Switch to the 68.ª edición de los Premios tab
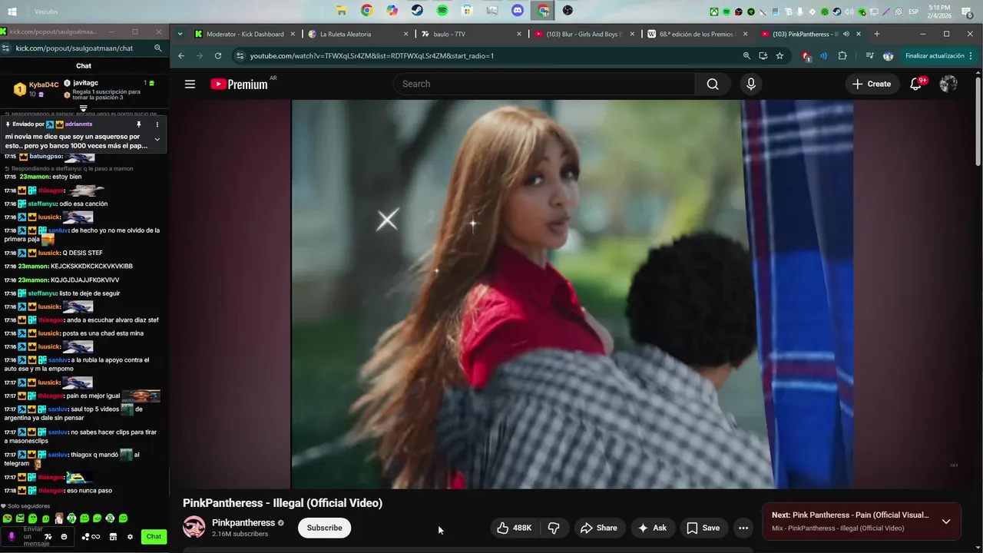This screenshot has width=983, height=553. click(x=697, y=34)
